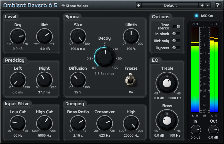Viewport: 224px width, 144px height.
Task: Click the 20000 Hz High damping value
Action: tap(131, 136)
